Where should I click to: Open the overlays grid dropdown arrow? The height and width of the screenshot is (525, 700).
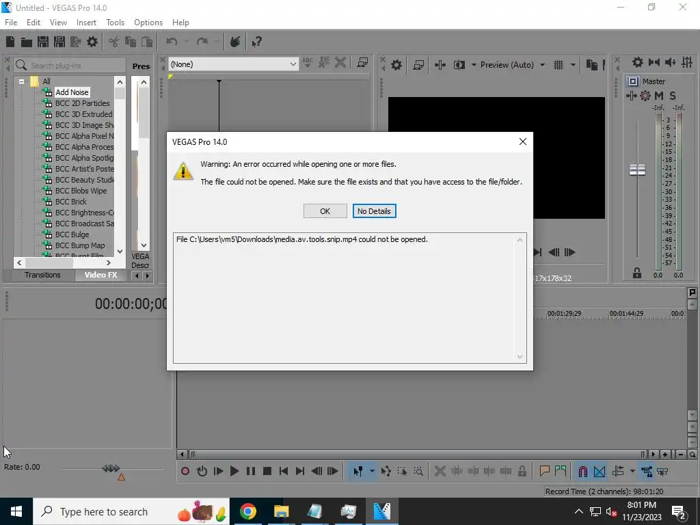pyautogui.click(x=573, y=65)
